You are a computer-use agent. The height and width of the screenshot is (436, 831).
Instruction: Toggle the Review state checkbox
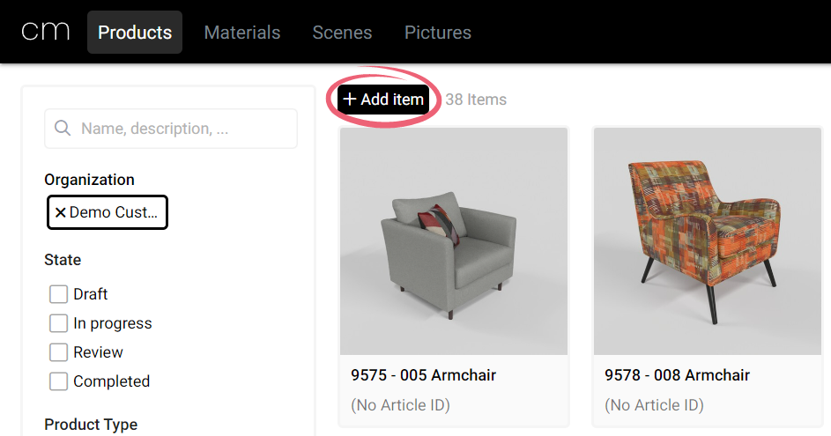(x=59, y=352)
